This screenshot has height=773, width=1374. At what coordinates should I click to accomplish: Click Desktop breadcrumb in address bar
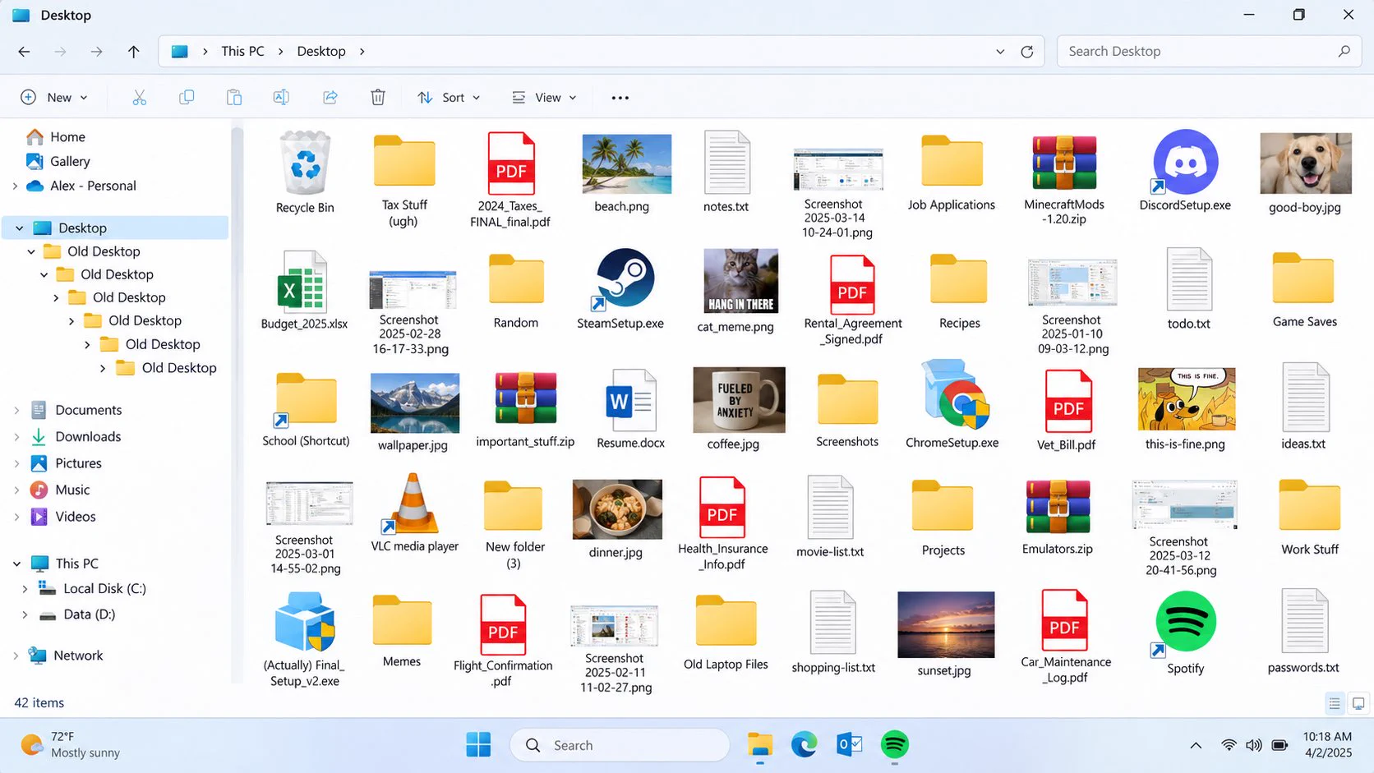pyautogui.click(x=321, y=52)
